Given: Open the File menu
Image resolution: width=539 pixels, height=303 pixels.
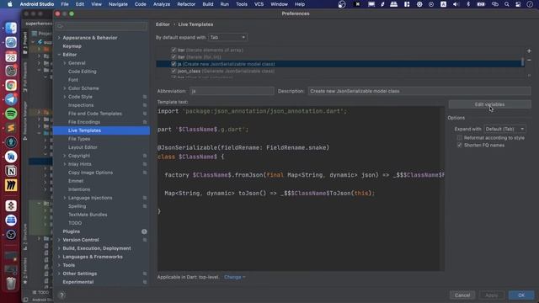Looking at the screenshot, I should tap(65, 4).
